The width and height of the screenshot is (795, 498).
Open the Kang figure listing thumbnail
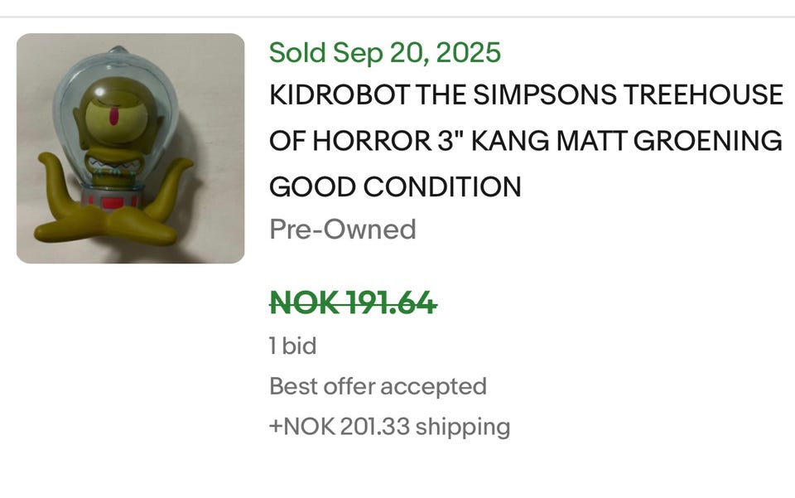click(130, 148)
